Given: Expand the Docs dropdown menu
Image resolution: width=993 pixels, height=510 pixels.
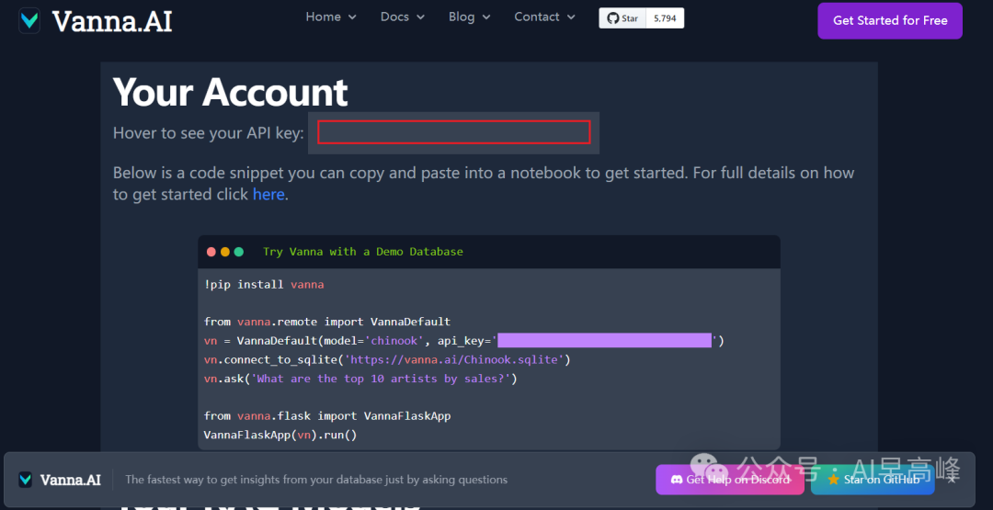Looking at the screenshot, I should [x=402, y=17].
